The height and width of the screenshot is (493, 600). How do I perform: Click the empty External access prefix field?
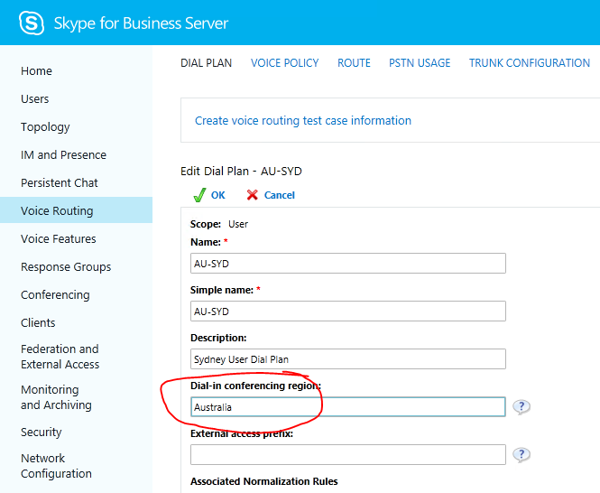(347, 455)
